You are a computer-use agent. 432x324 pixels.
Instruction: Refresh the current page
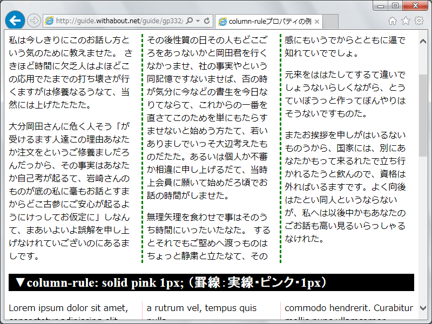206,20
